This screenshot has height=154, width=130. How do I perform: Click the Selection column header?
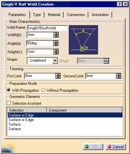tap(27, 110)
